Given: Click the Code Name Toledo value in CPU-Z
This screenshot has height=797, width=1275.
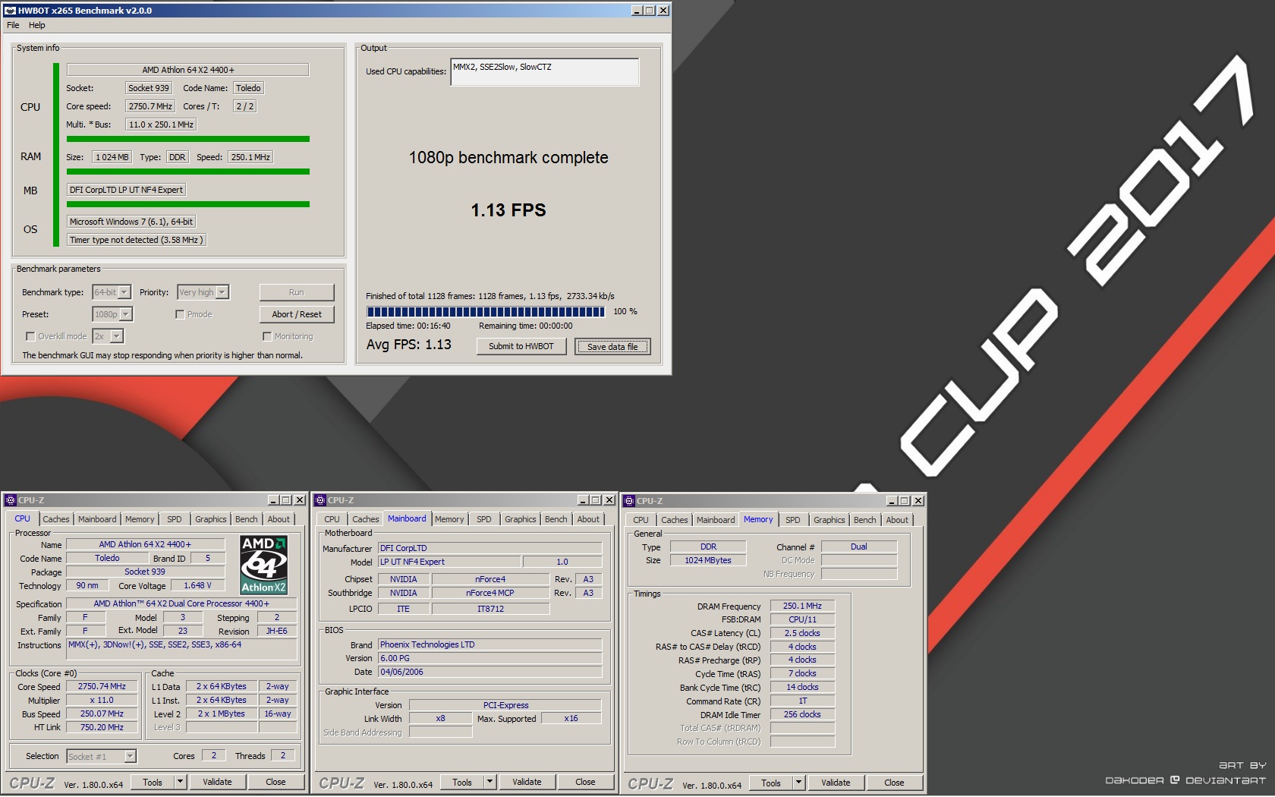Looking at the screenshot, I should pyautogui.click(x=107, y=558).
